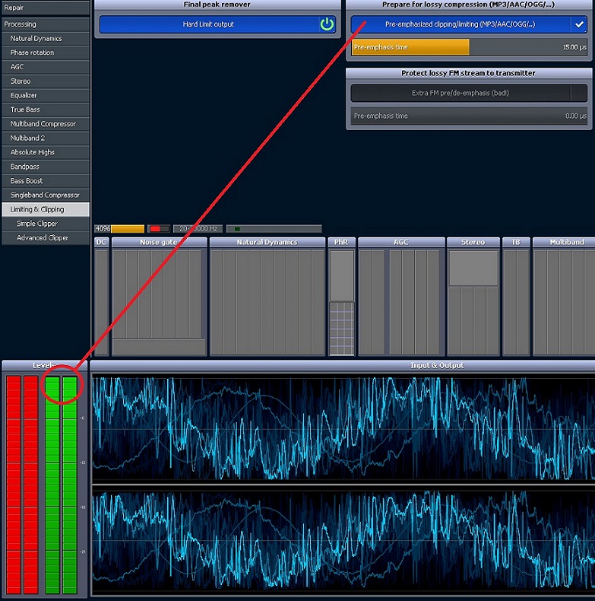Select Multiband Compressor
This screenshot has height=601, width=595.
46,124
